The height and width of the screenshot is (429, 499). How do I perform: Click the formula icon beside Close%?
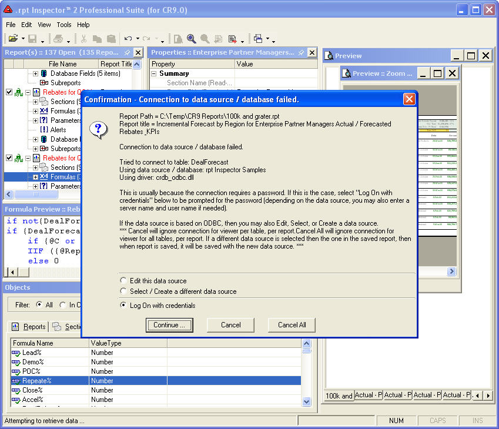point(16,390)
